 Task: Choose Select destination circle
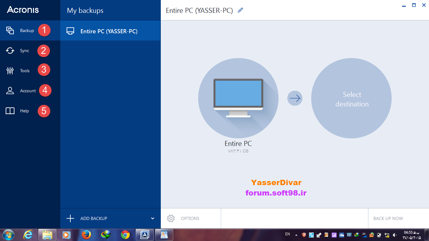[x=351, y=98]
